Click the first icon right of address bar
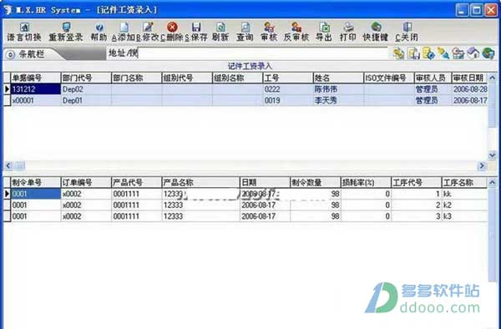The width and height of the screenshot is (501, 329). (x=398, y=53)
